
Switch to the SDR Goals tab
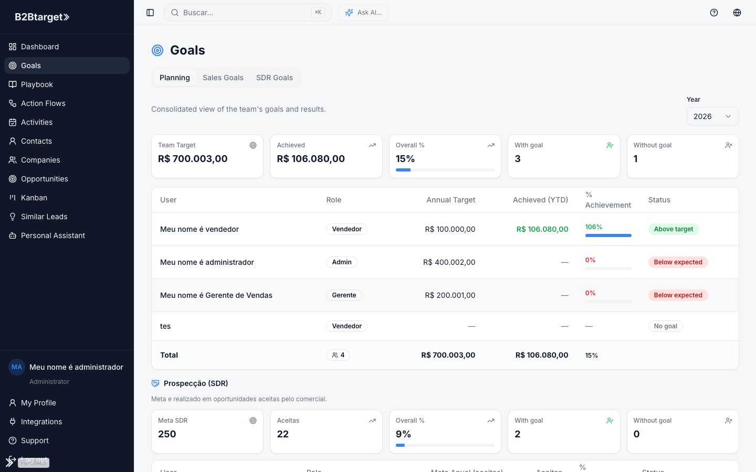pyautogui.click(x=275, y=78)
